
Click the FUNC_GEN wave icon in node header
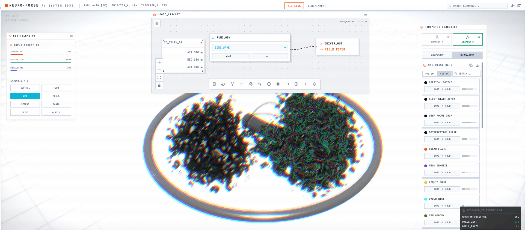(213, 38)
